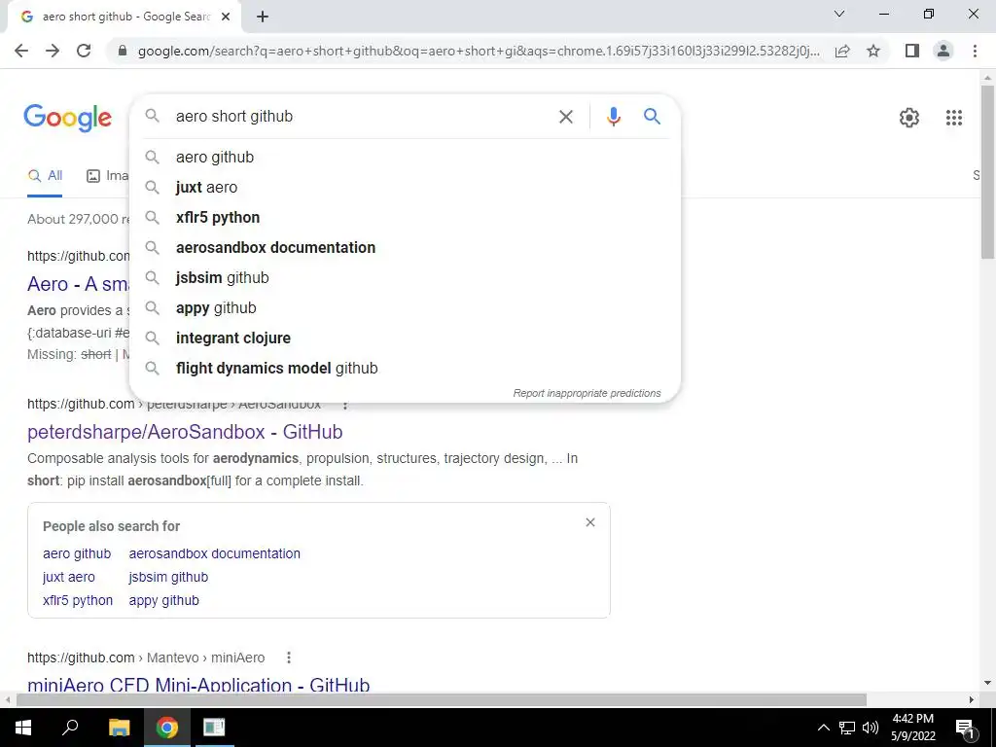Click the vertical page scrollbar thumb
This screenshot has width=996, height=747.
tap(987, 171)
